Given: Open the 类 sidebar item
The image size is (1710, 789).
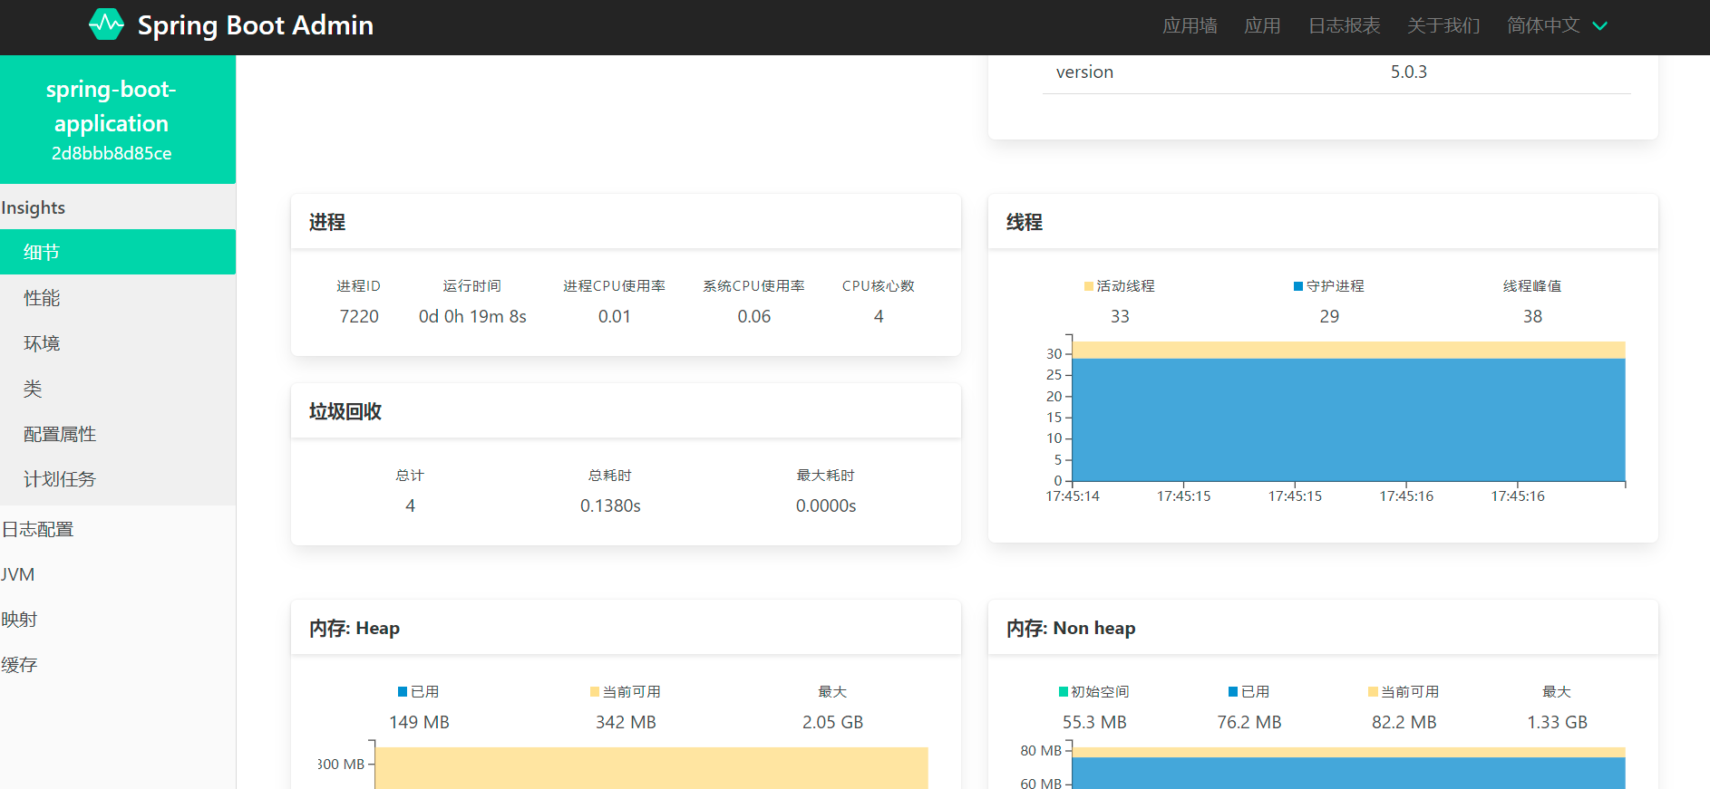Looking at the screenshot, I should 118,389.
